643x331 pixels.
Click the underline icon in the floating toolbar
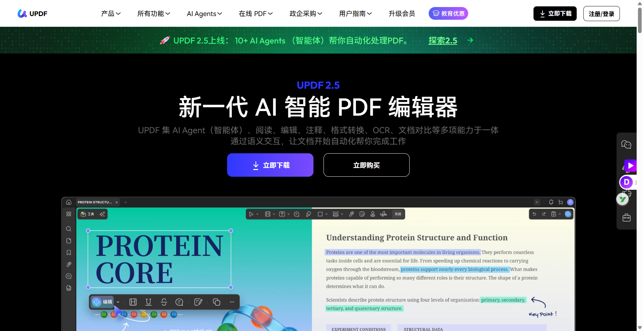[148, 302]
